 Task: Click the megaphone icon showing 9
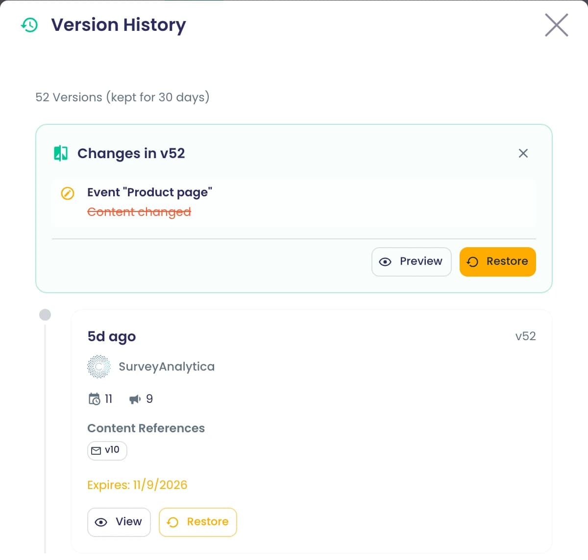point(135,399)
